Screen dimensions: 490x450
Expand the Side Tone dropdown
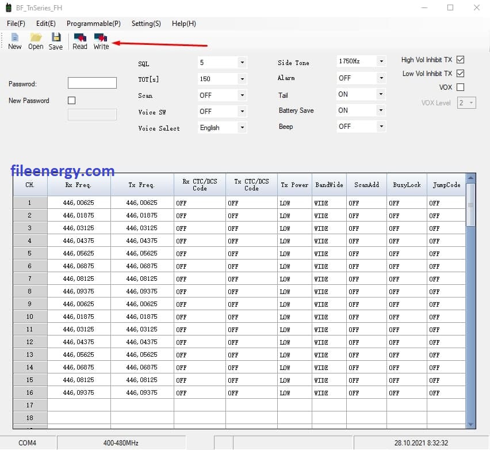[x=381, y=62]
